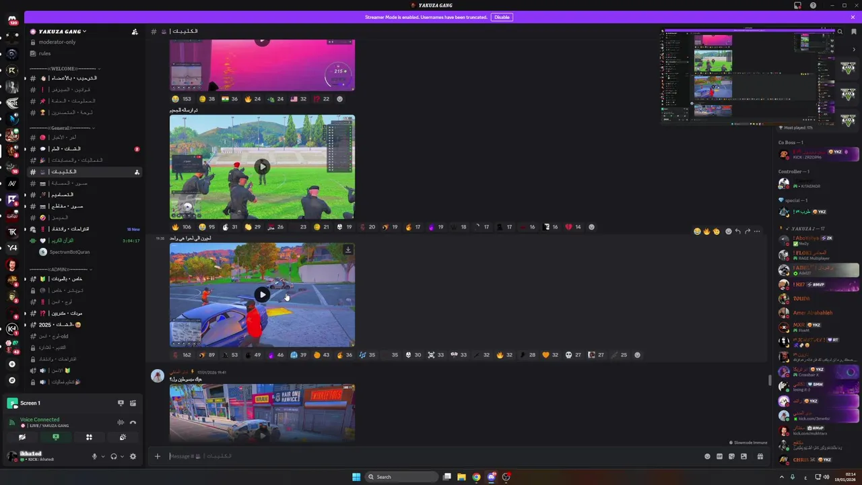Open the search magnifier in top right

pos(840,32)
